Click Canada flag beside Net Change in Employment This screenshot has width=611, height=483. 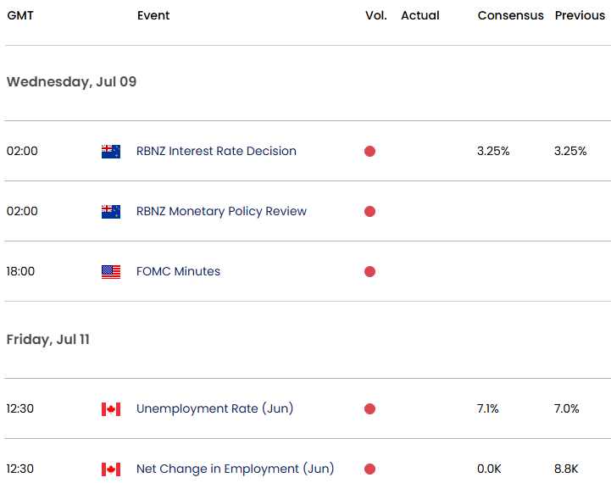pos(110,469)
